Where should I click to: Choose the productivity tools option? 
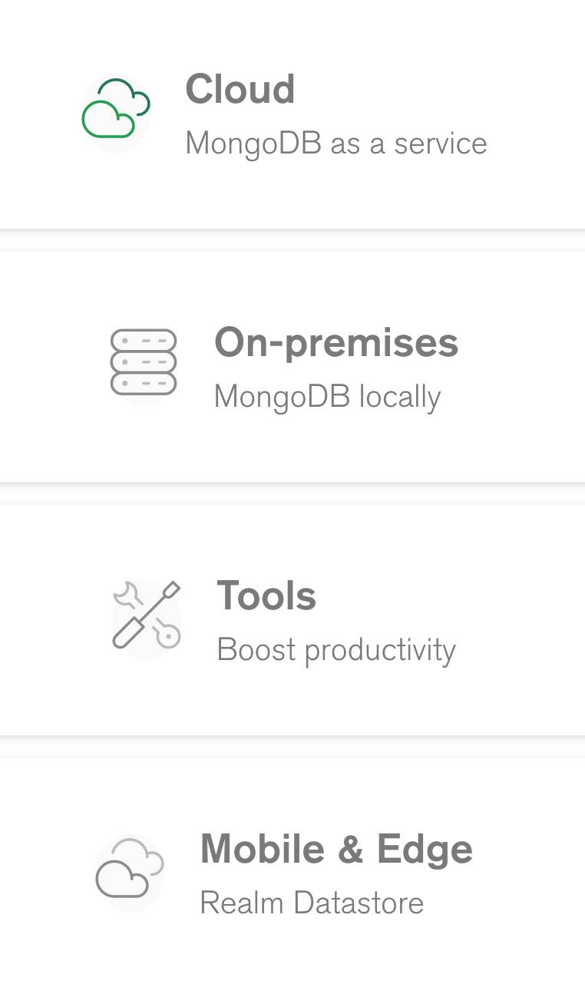[x=292, y=620]
